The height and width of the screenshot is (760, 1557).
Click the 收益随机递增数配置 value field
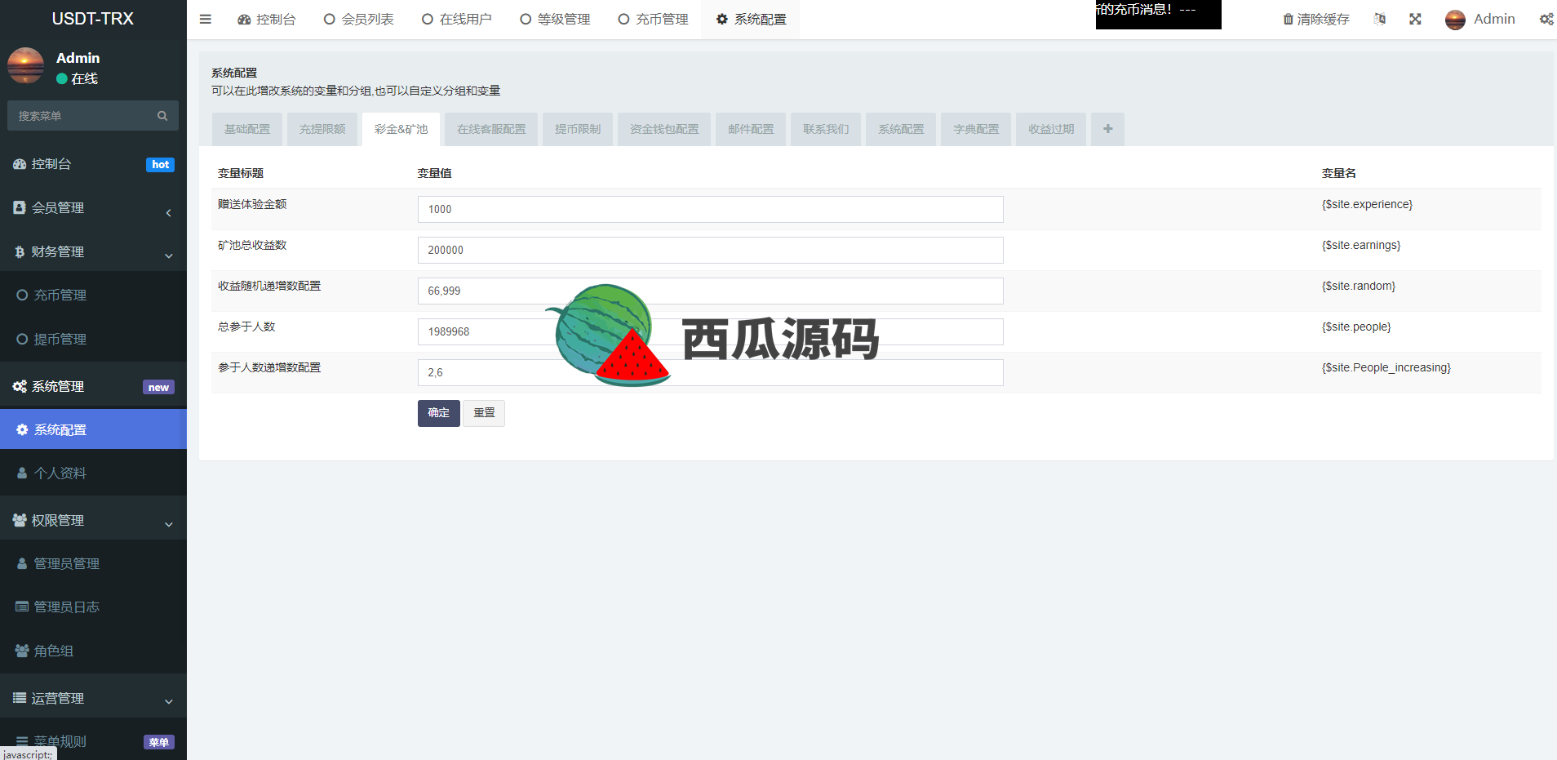710,291
